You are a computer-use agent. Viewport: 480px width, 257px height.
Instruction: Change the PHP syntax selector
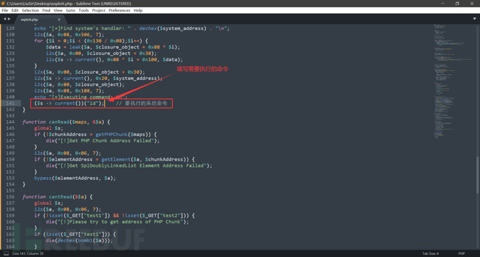(462, 254)
